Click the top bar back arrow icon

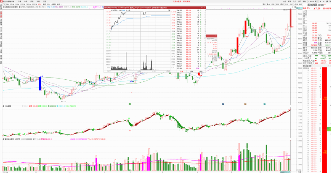pyautogui.click(x=321, y=1)
